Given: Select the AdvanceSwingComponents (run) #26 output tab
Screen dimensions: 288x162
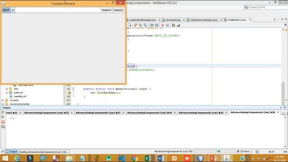Looking at the screenshot, I should pos(253,112).
